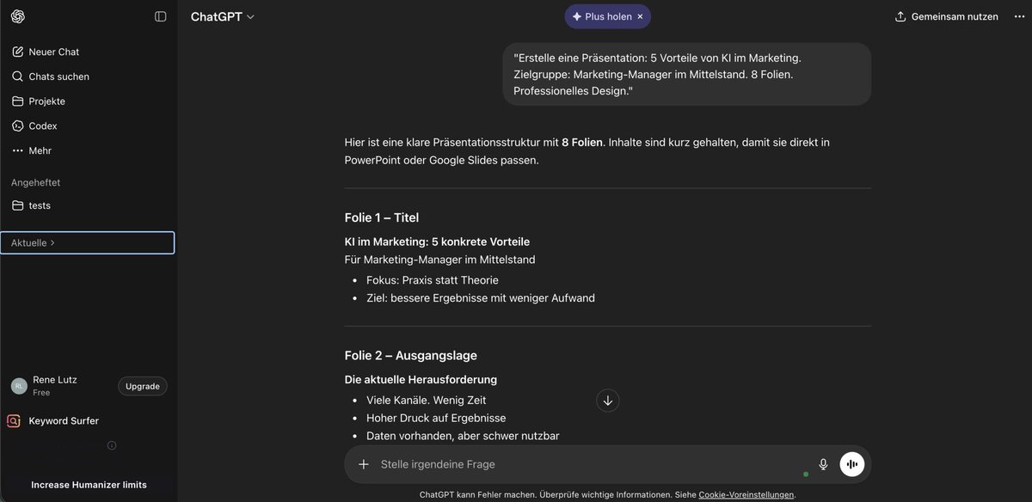Expand the Aktuelle chats section

pos(33,243)
